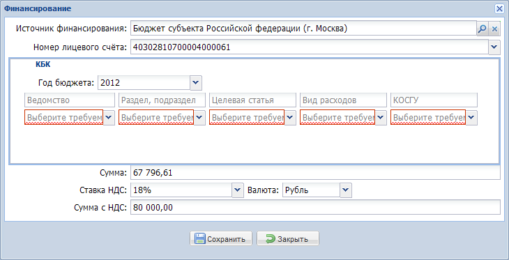
Task: Click the Финансирование window title
Action: click(38, 8)
